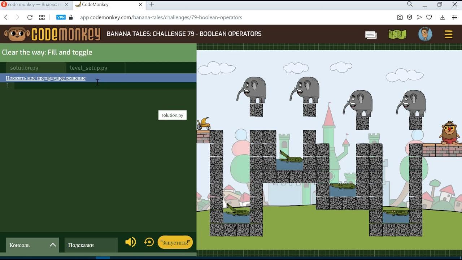Take a snapshot with camera icon
This screenshot has height=260, width=462.
400,17
